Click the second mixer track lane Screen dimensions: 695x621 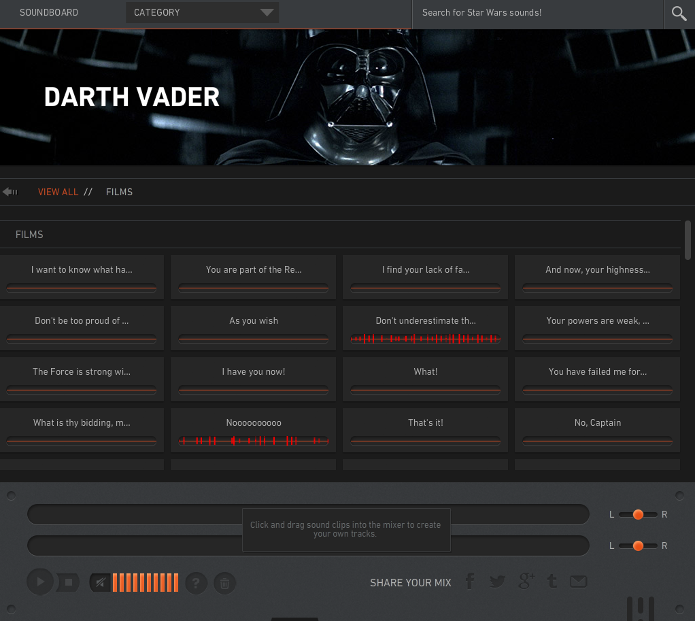[x=308, y=546]
